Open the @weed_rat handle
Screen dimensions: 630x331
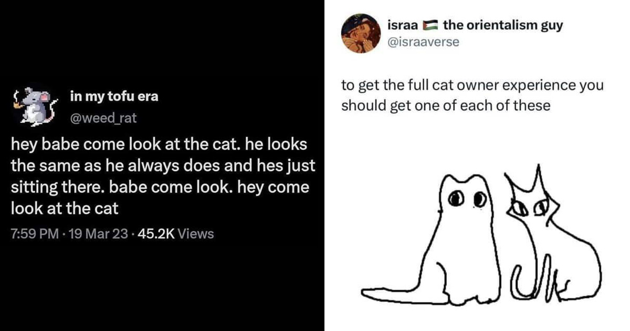[103, 118]
